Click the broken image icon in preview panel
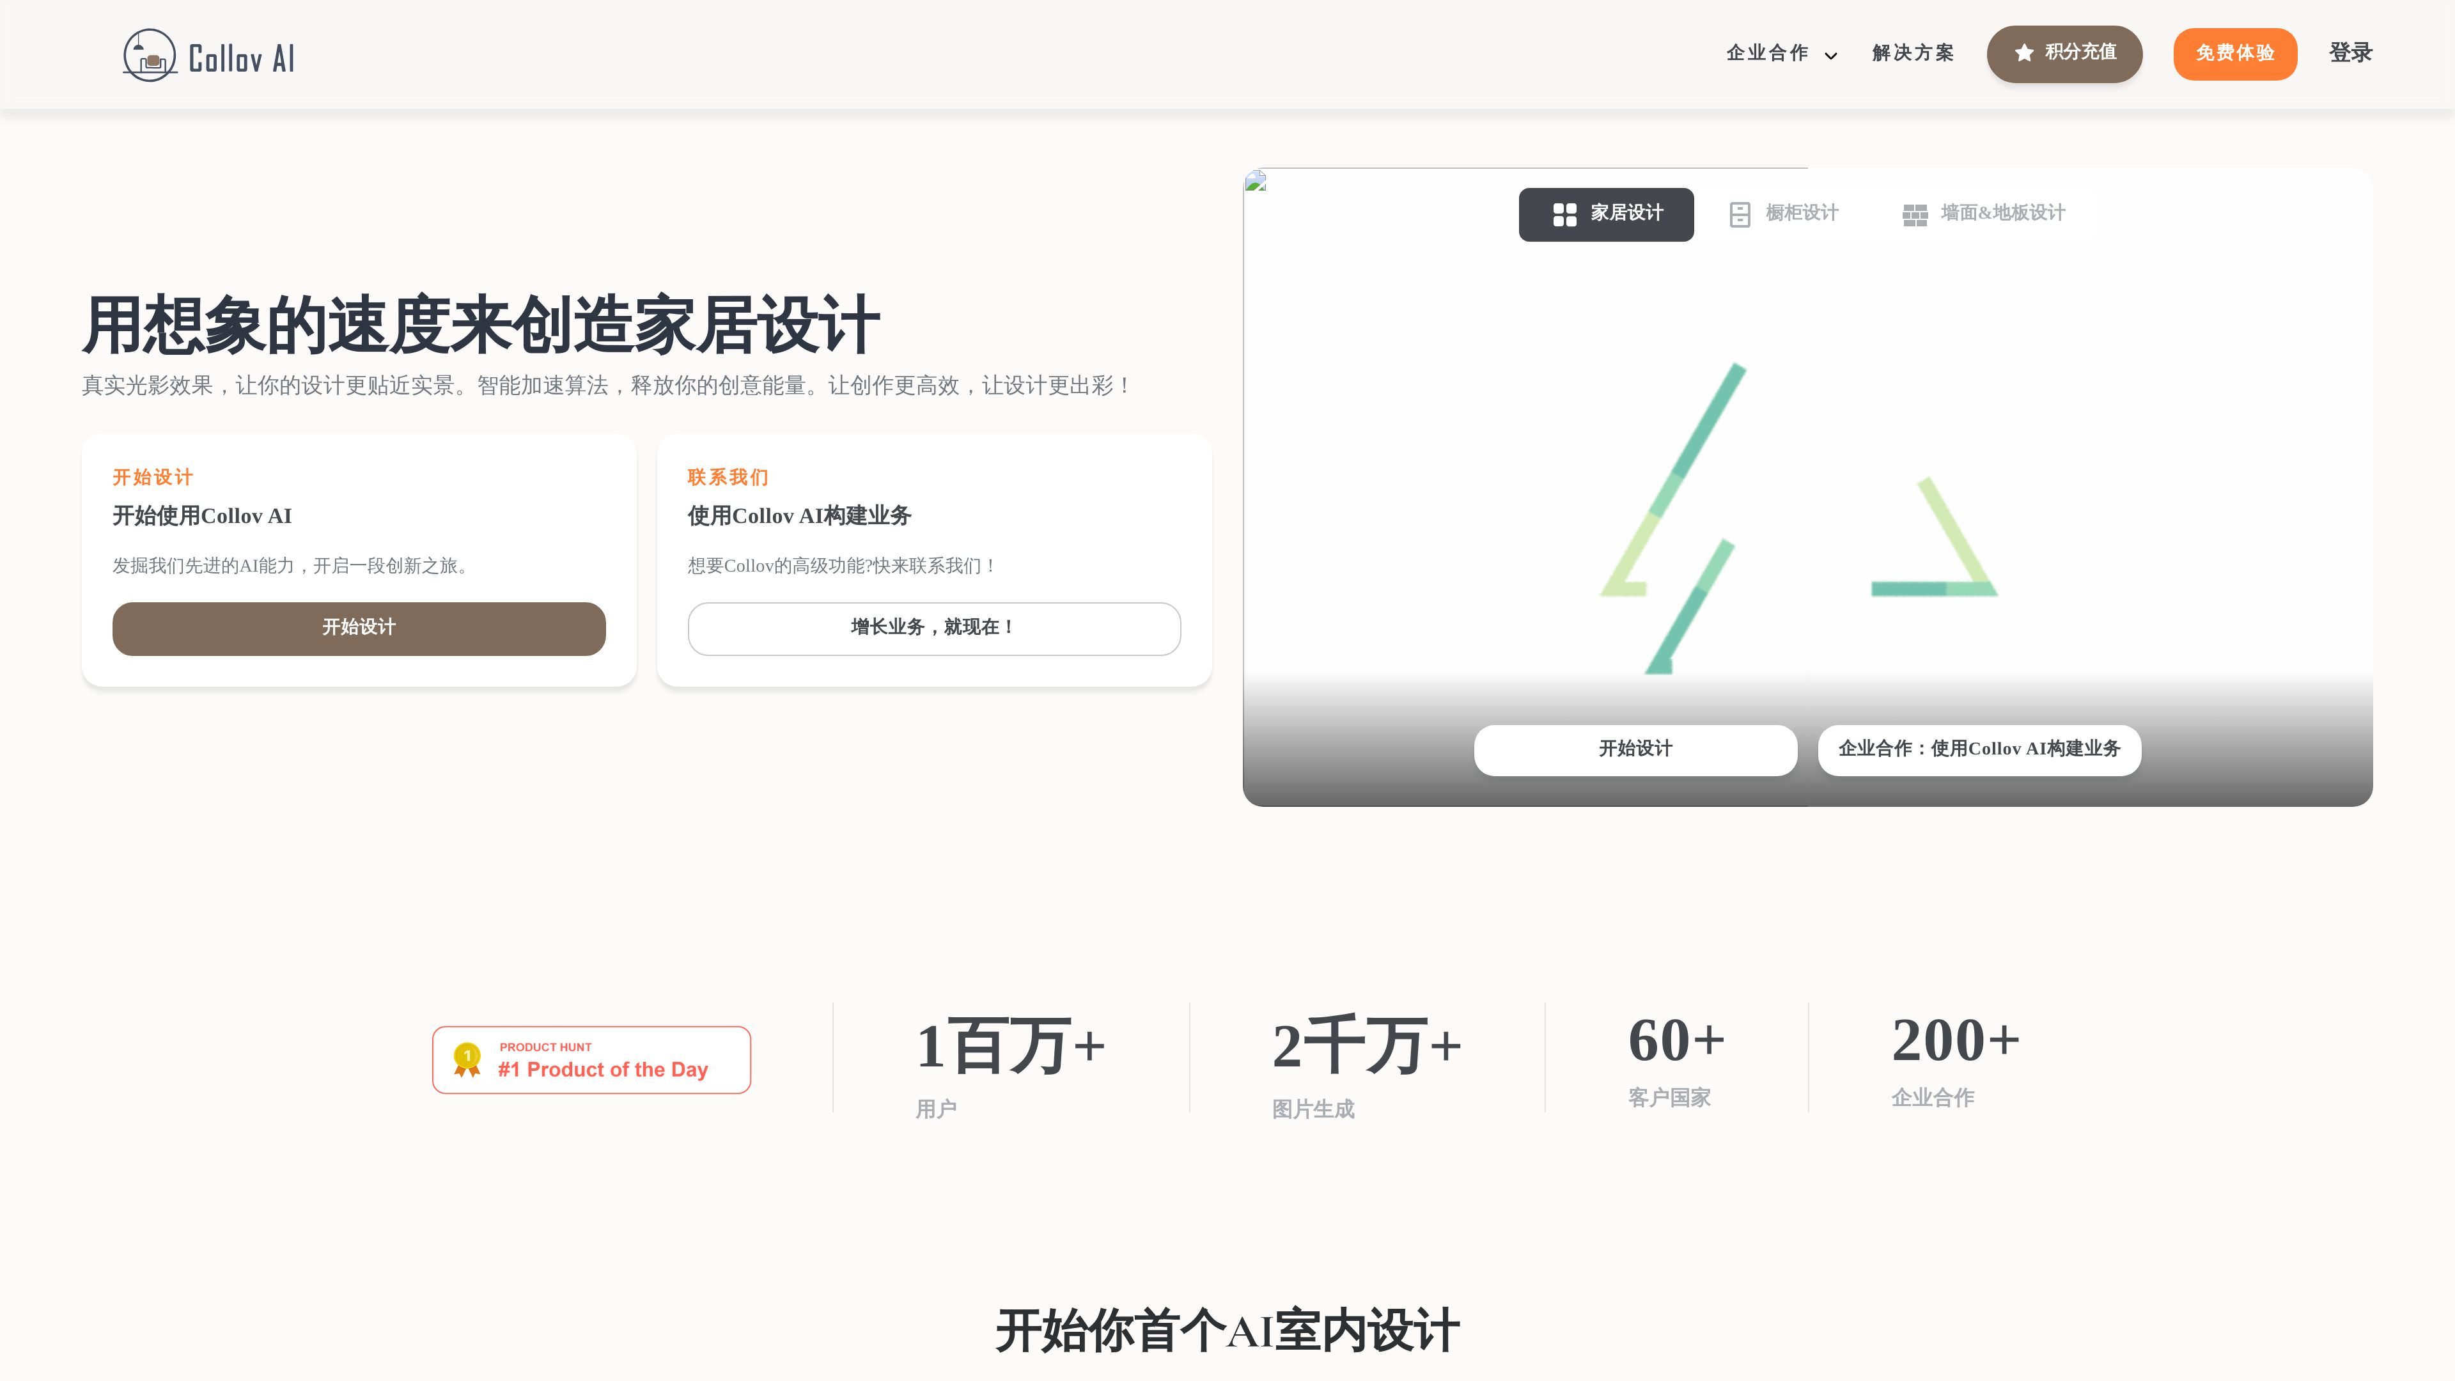 [1256, 180]
